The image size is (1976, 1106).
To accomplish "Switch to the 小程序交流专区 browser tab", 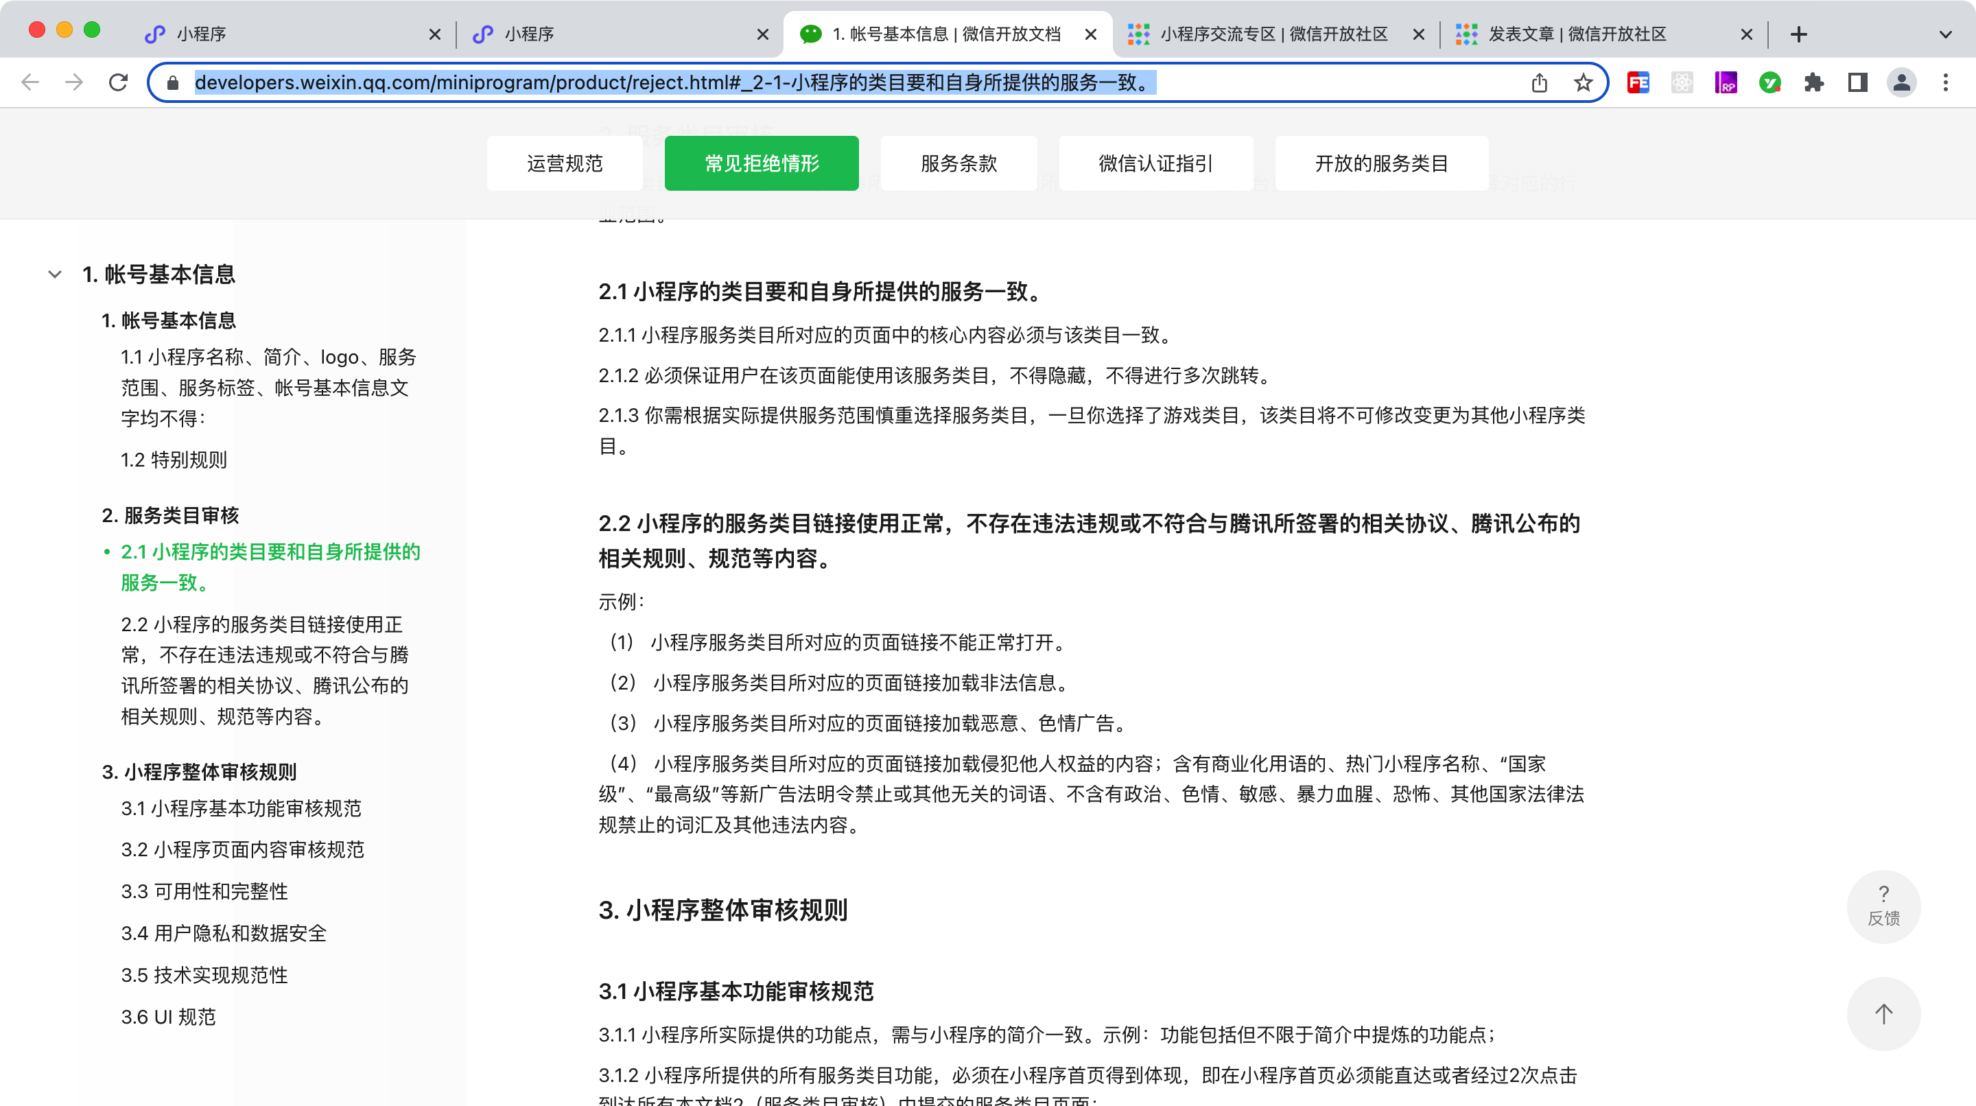I will [1273, 34].
